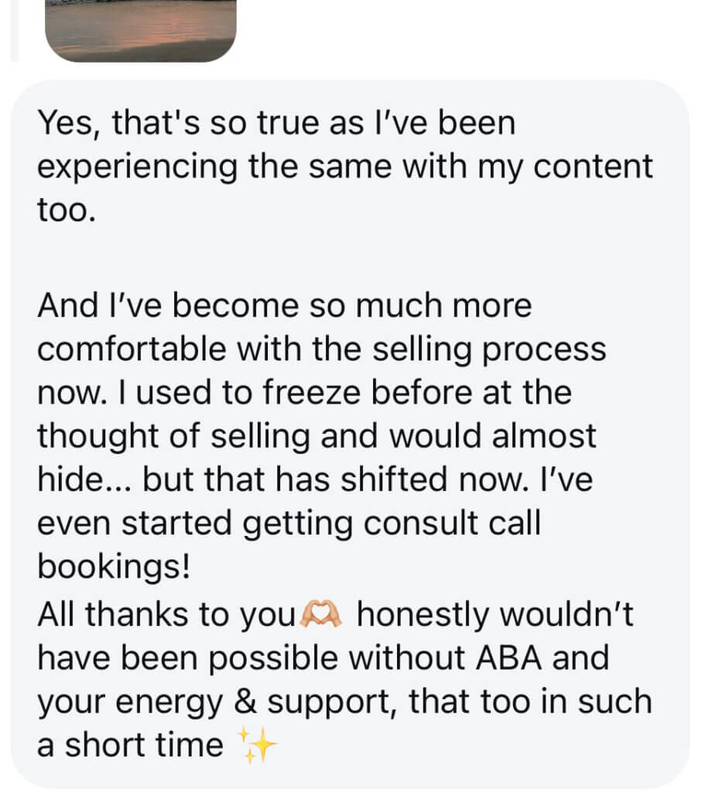The width and height of the screenshot is (712, 792).
Task: Click the sparkles emoji after 'short time'
Action: click(x=259, y=744)
